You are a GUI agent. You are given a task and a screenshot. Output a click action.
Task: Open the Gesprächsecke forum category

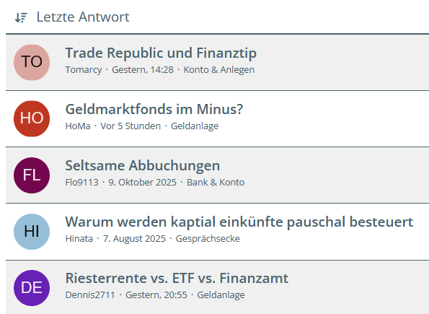point(208,239)
